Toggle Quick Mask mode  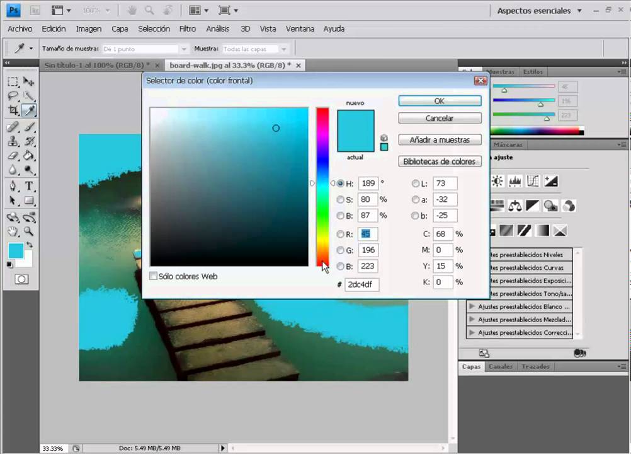click(x=22, y=279)
